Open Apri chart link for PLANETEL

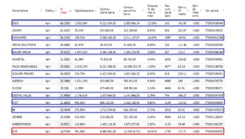[48, 59]
